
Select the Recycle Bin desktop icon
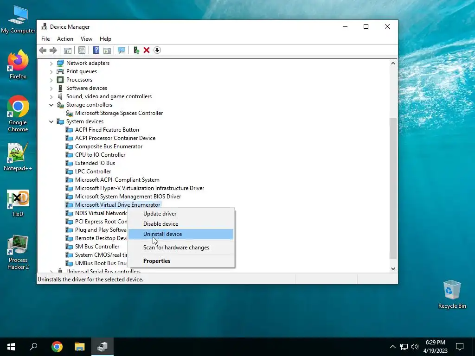452,294
